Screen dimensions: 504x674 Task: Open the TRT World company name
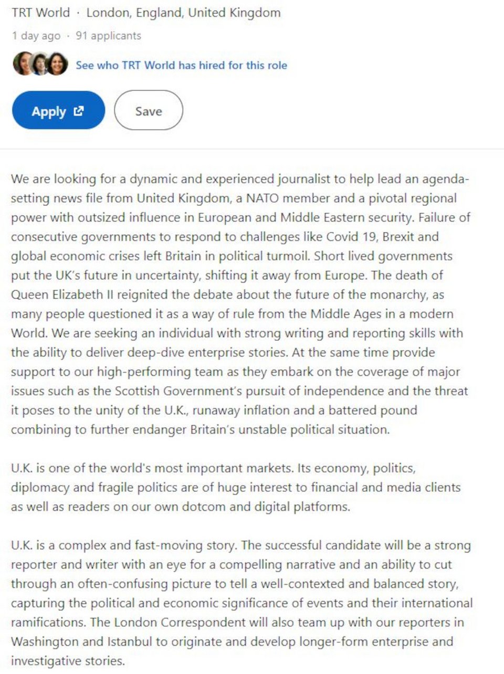point(40,13)
